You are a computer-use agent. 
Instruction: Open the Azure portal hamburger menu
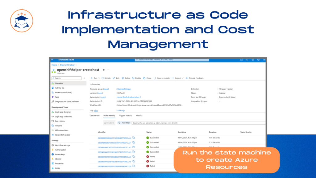click(52, 60)
